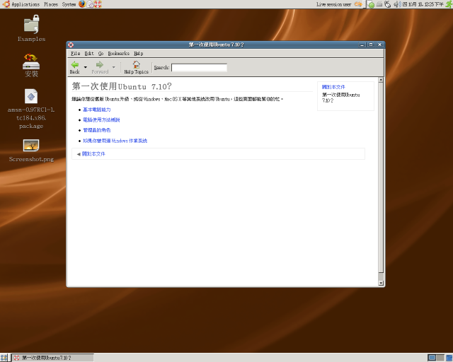Image resolution: width=453 pixels, height=362 pixels.
Task: Open the volume control speaker icon
Action: click(x=397, y=4)
